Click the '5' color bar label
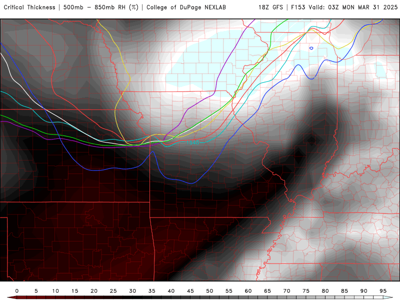The width and height of the screenshot is (400, 300). point(36,291)
